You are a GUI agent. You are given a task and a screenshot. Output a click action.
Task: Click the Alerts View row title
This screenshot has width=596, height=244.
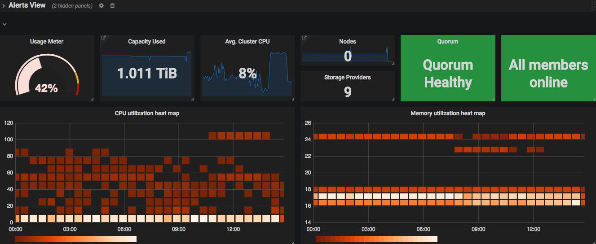(x=27, y=5)
